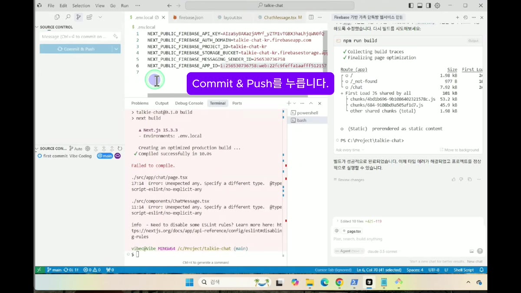The image size is (521, 293).
Task: Open the settings gear in title bar
Action: [x=437, y=6]
